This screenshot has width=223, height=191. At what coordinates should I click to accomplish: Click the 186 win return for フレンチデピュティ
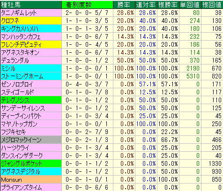point(195,44)
